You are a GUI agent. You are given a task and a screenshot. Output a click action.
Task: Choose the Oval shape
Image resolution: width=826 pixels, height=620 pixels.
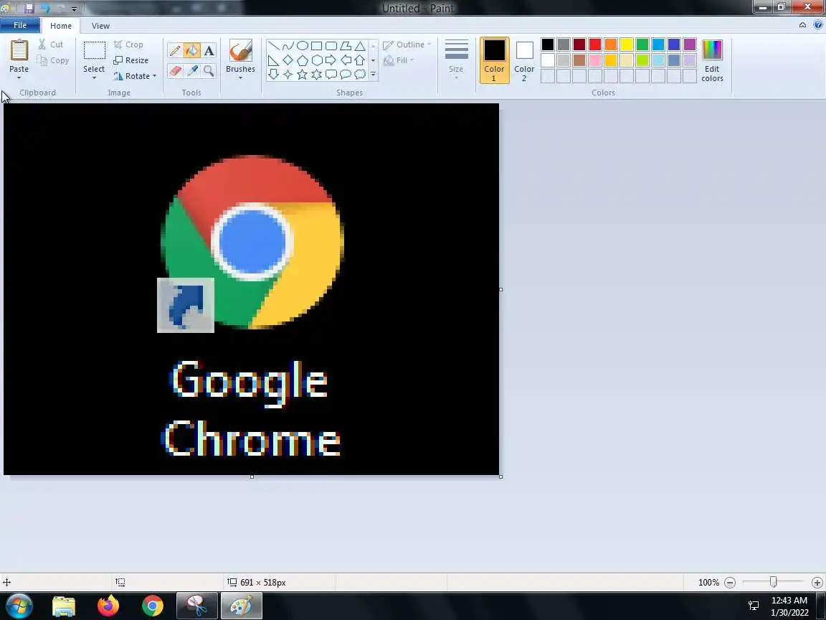coord(303,46)
